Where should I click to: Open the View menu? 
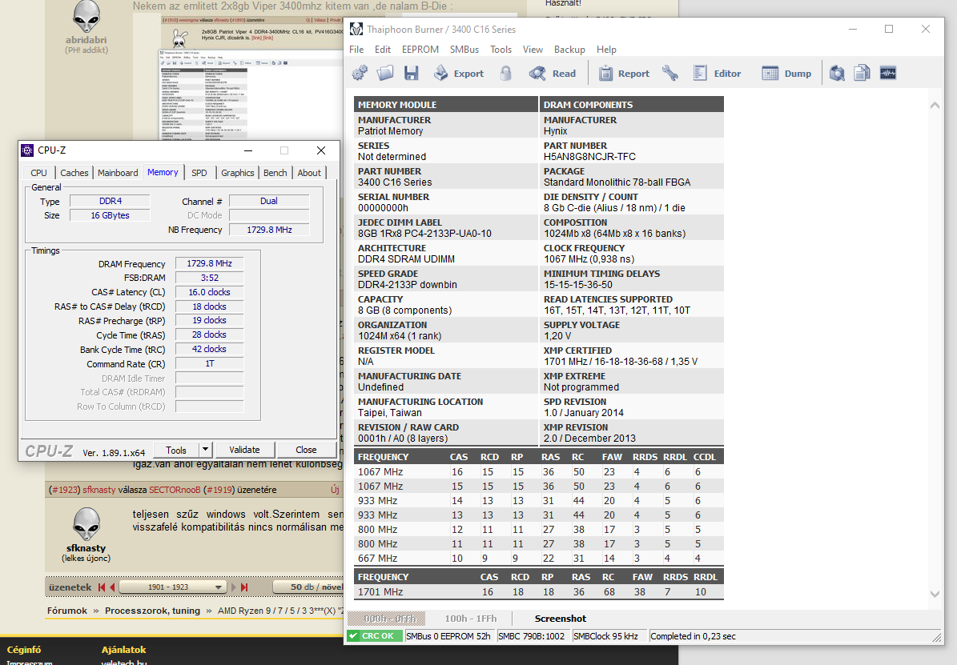click(533, 50)
